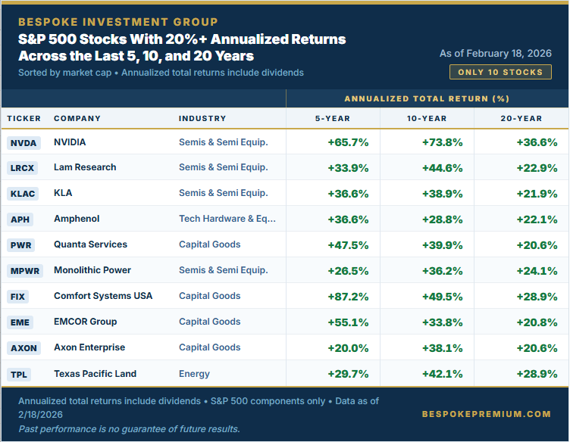Screen dimensions: 570x442
Task: Click NVIDIA's Semis & Semi Equip. cell
Action: point(223,142)
